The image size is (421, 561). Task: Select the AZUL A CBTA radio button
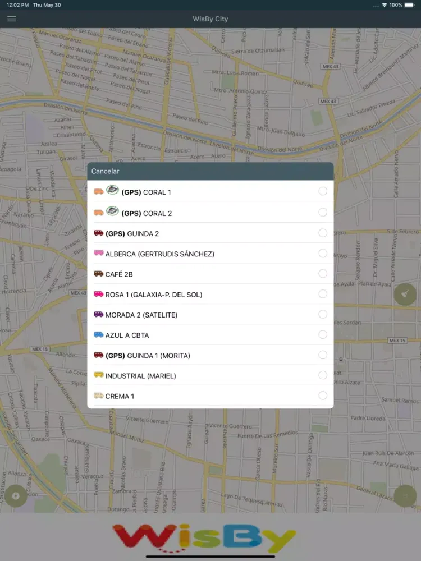323,334
